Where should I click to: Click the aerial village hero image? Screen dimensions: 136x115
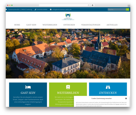coord(68,54)
